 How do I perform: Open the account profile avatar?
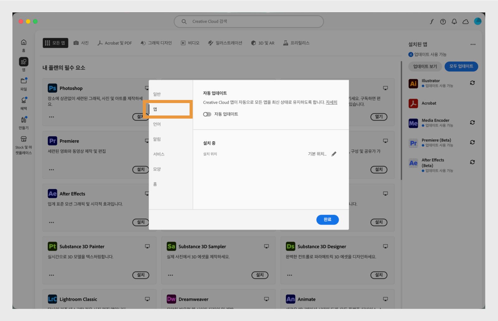coord(478,21)
